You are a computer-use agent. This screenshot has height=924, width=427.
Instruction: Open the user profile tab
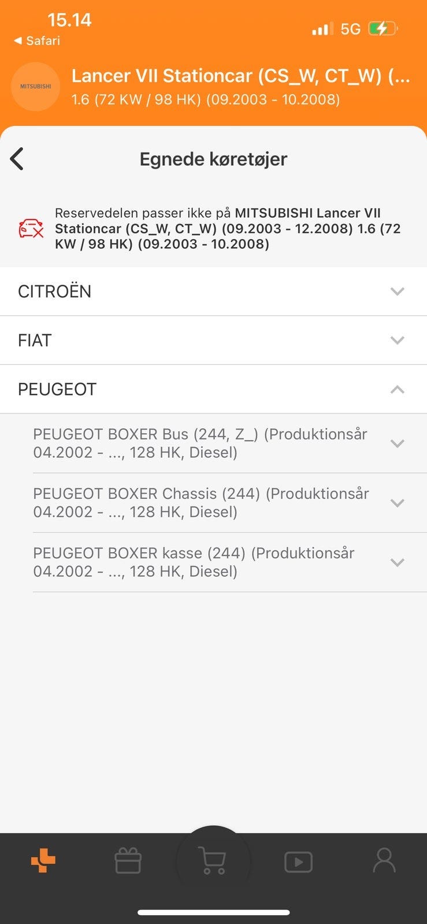click(384, 861)
